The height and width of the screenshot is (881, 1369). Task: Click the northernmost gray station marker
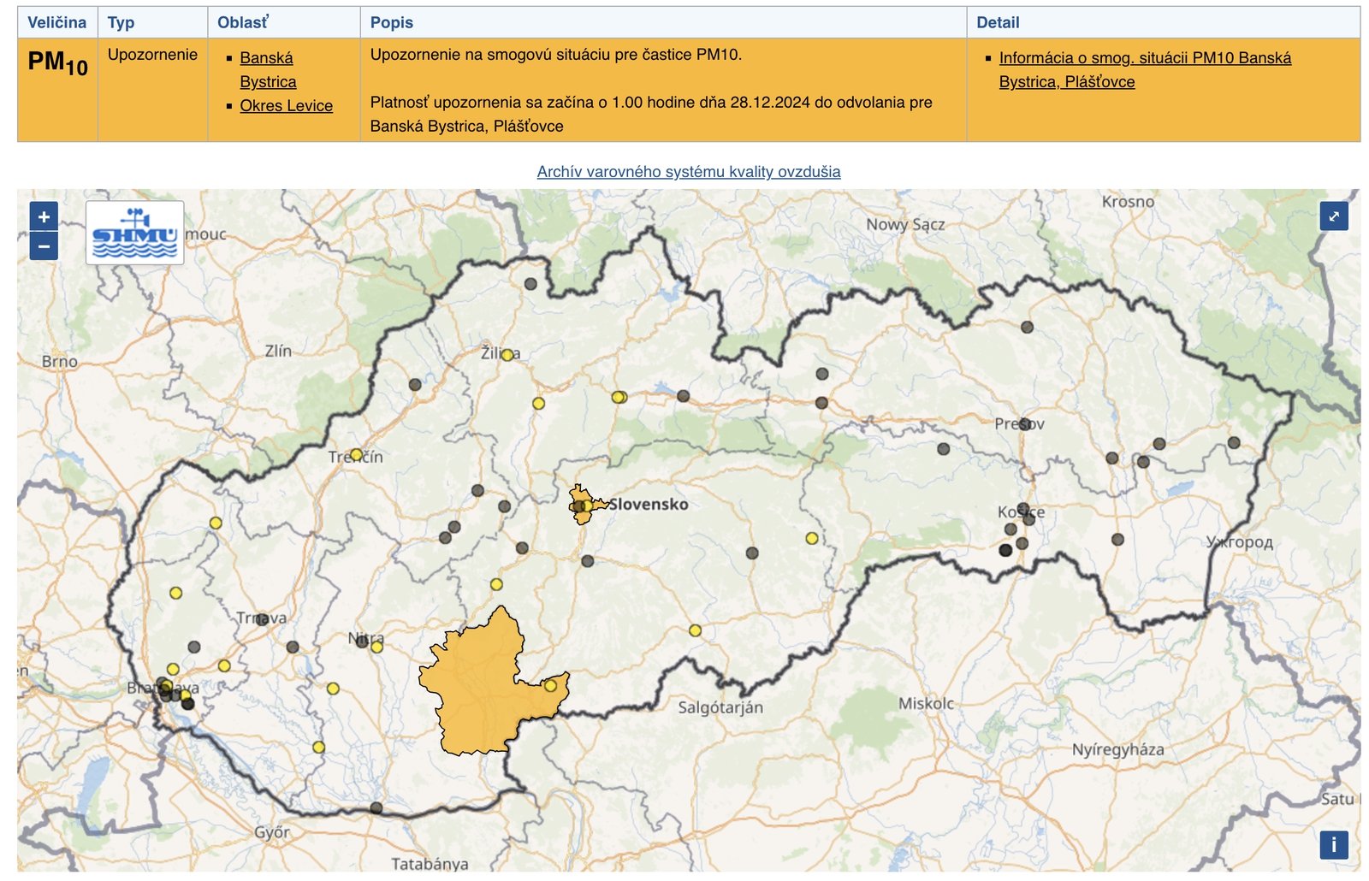coord(530,284)
